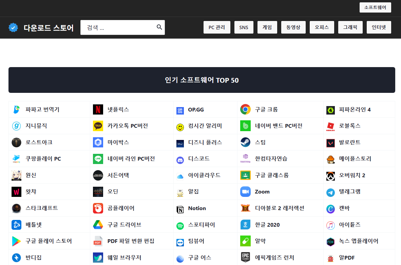Open the SNS category
This screenshot has width=401, height=265.
click(244, 27)
